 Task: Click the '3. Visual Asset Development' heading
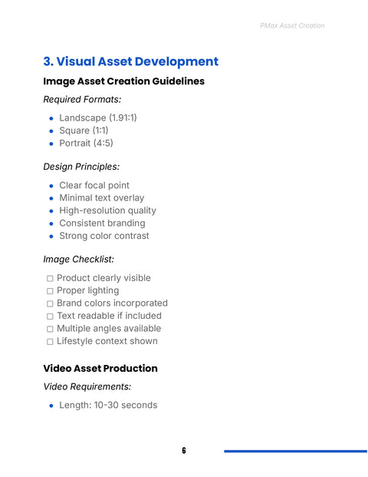click(130, 61)
